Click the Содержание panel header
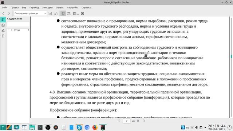 click(x=15, y=19)
